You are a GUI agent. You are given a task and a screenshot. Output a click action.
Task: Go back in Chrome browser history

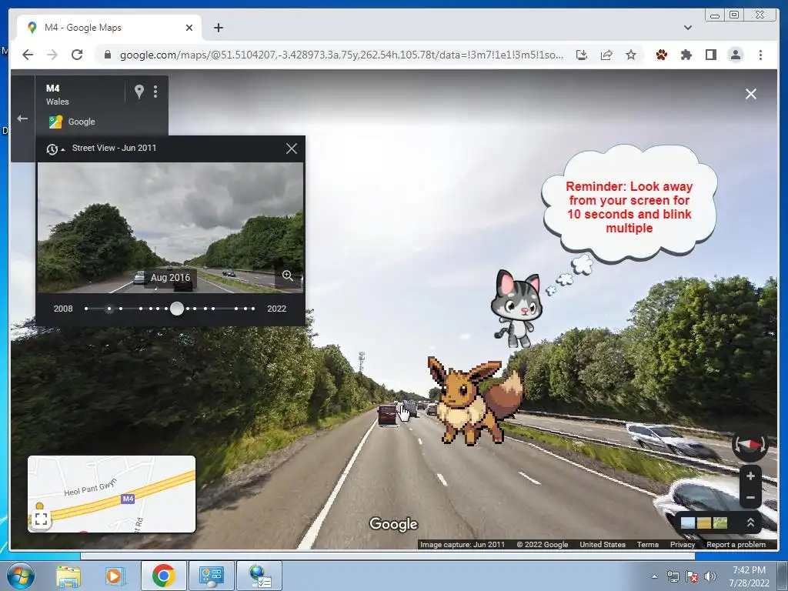[x=28, y=55]
